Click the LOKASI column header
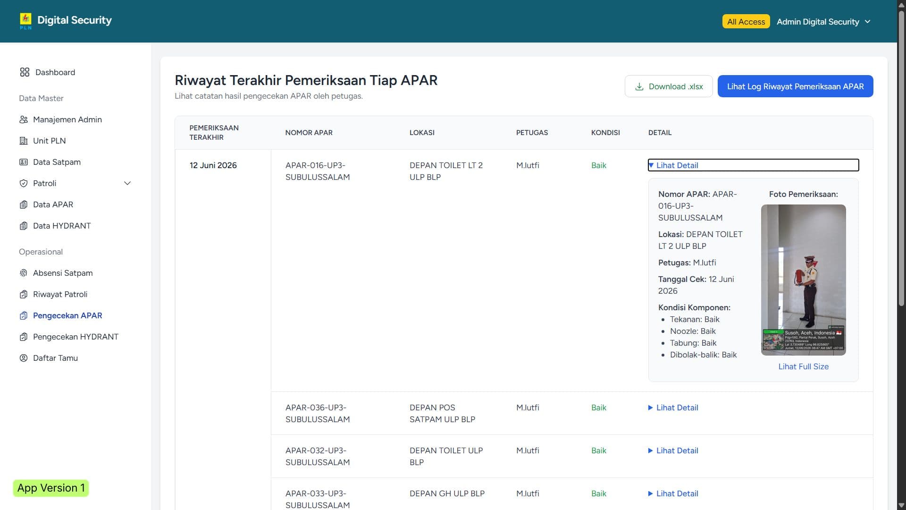 tap(422, 133)
